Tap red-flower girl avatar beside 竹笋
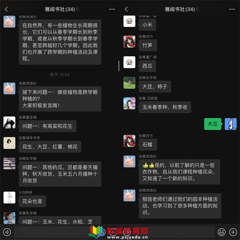 (129, 42)
